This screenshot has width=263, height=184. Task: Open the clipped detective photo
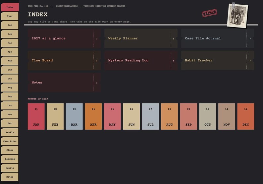coord(237,16)
